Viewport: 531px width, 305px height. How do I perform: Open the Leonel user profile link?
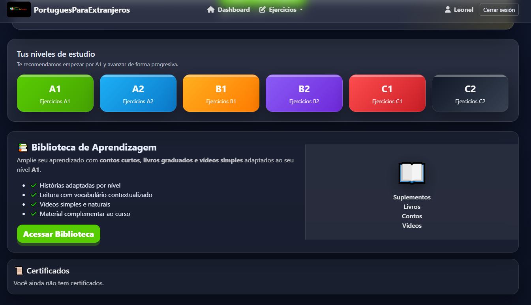(459, 9)
